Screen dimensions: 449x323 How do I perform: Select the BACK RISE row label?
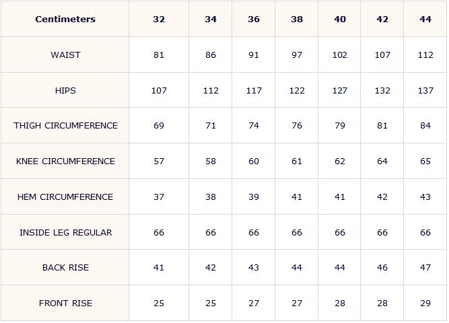click(65, 267)
